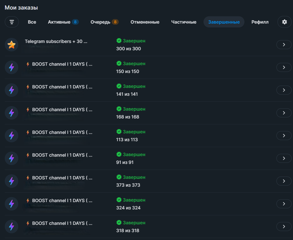Click the green check badge on 91 из 91 order
The image size is (293, 240).
click(119, 154)
